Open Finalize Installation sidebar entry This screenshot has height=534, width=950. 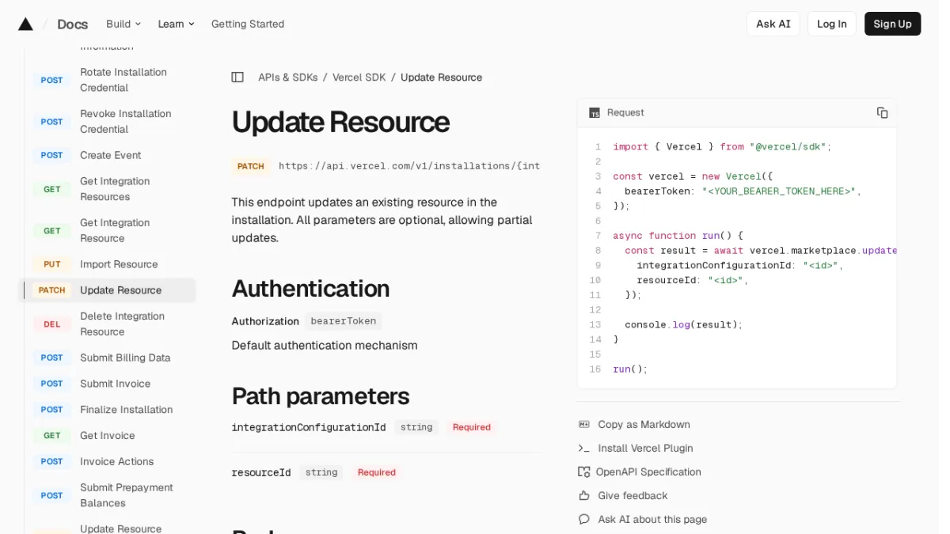point(126,410)
